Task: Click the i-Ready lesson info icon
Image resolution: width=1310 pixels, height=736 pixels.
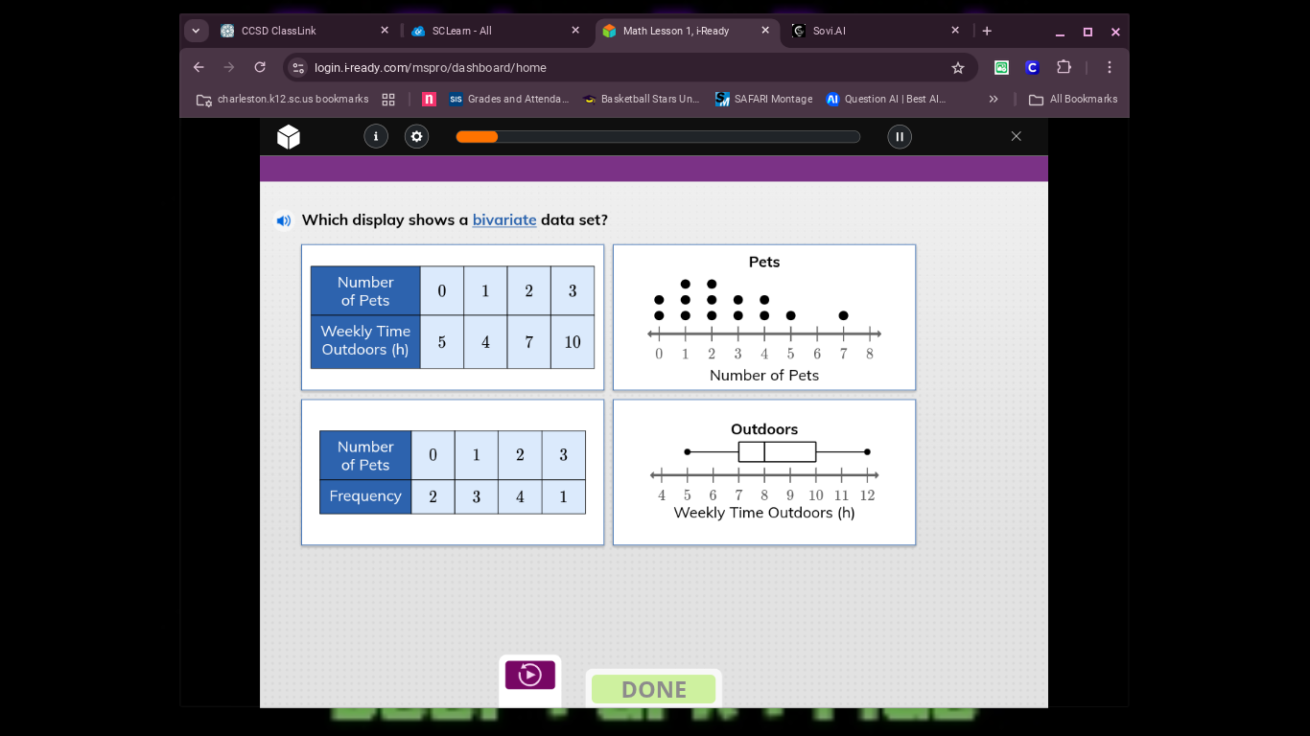Action: click(376, 136)
